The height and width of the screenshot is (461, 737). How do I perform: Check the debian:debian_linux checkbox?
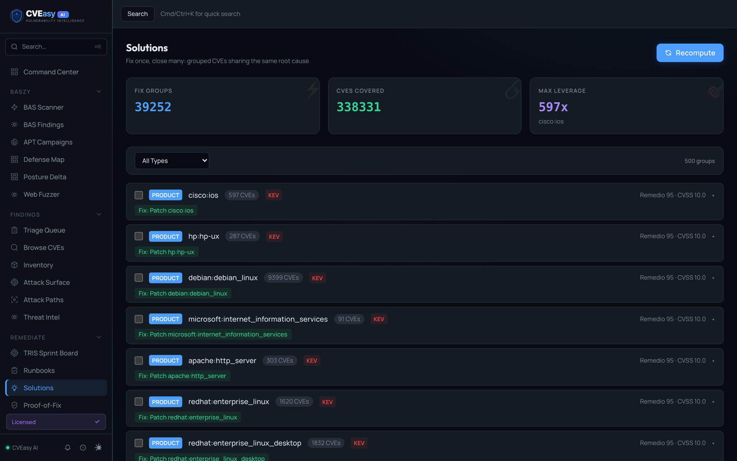click(139, 278)
